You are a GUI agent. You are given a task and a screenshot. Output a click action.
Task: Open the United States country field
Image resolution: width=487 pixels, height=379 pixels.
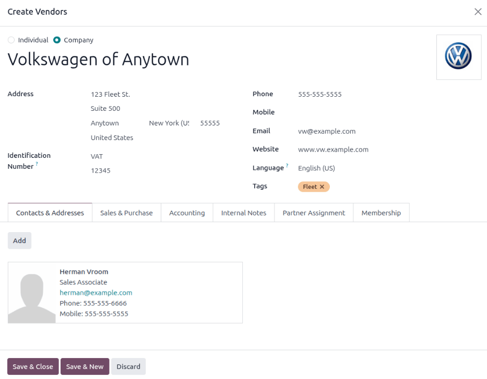112,137
